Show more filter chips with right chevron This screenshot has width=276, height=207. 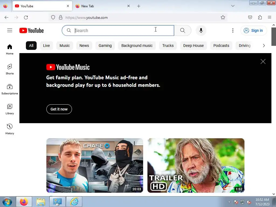[264, 46]
